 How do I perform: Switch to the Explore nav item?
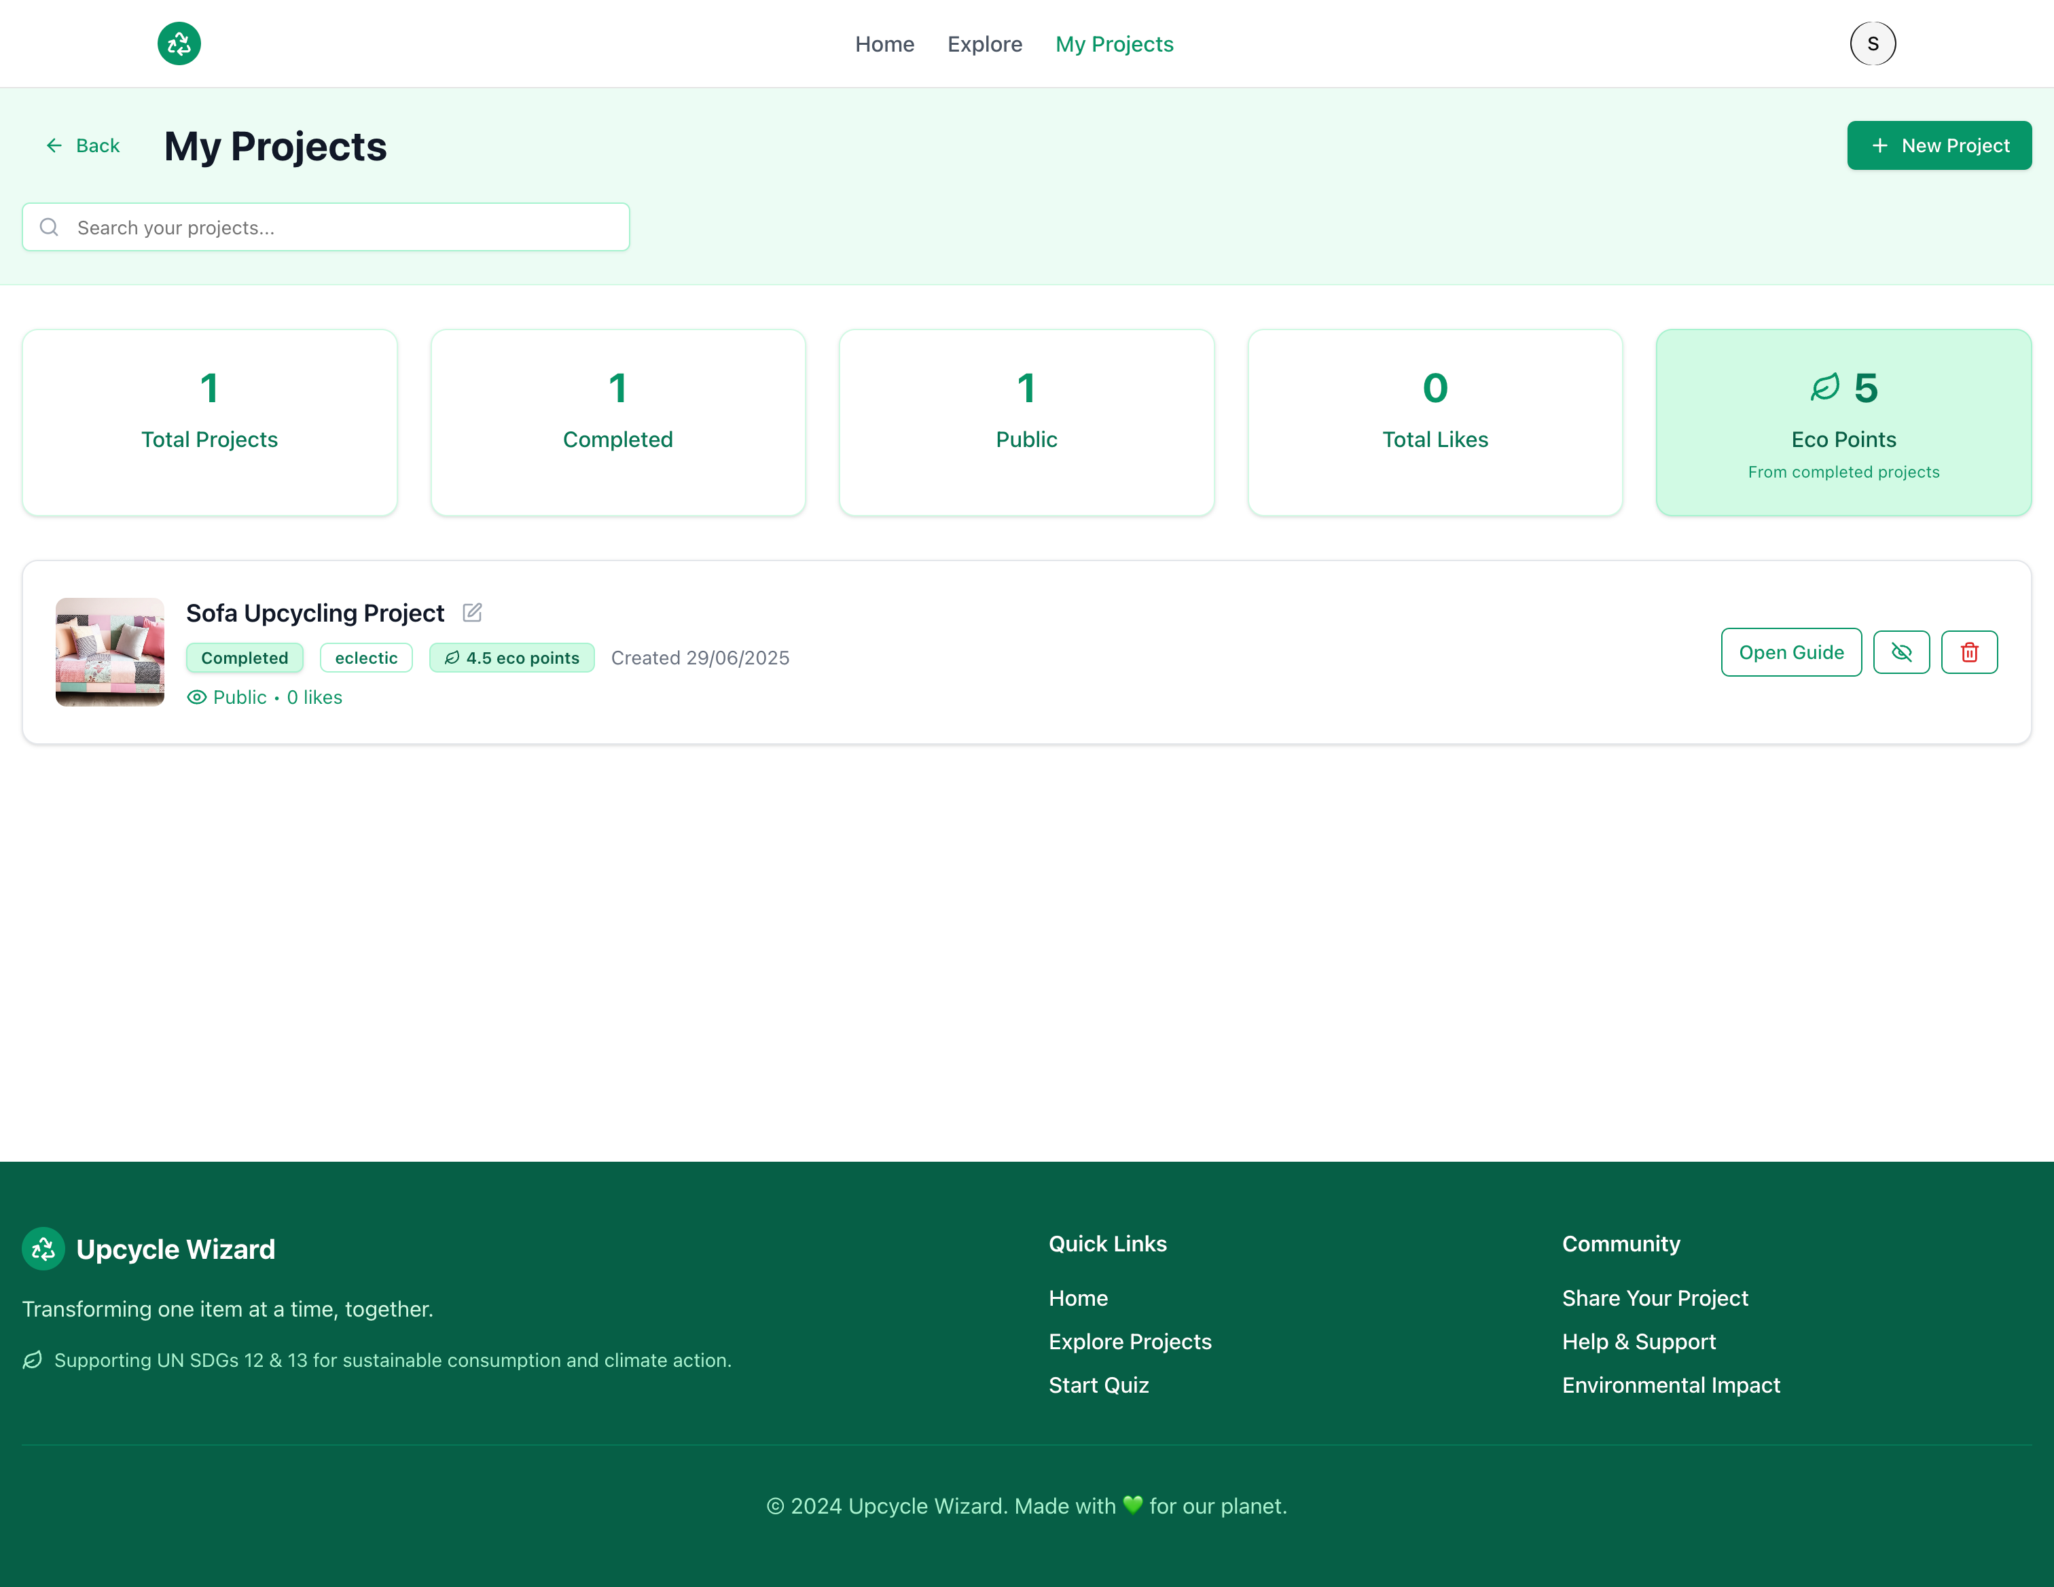984,44
